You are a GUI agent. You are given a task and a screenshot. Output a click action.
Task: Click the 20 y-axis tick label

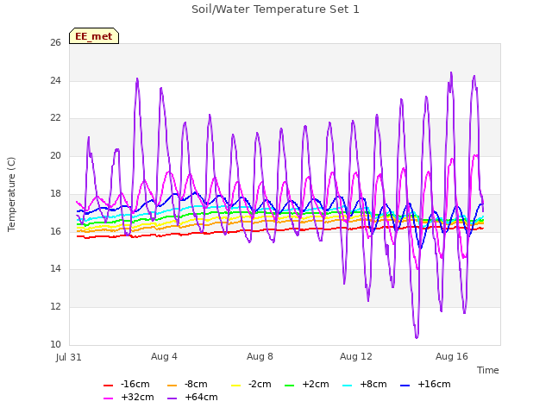point(55,155)
